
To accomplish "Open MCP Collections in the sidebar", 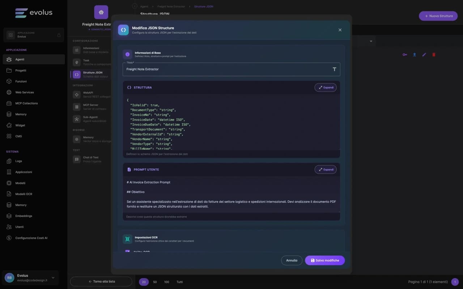I will 26,103.
